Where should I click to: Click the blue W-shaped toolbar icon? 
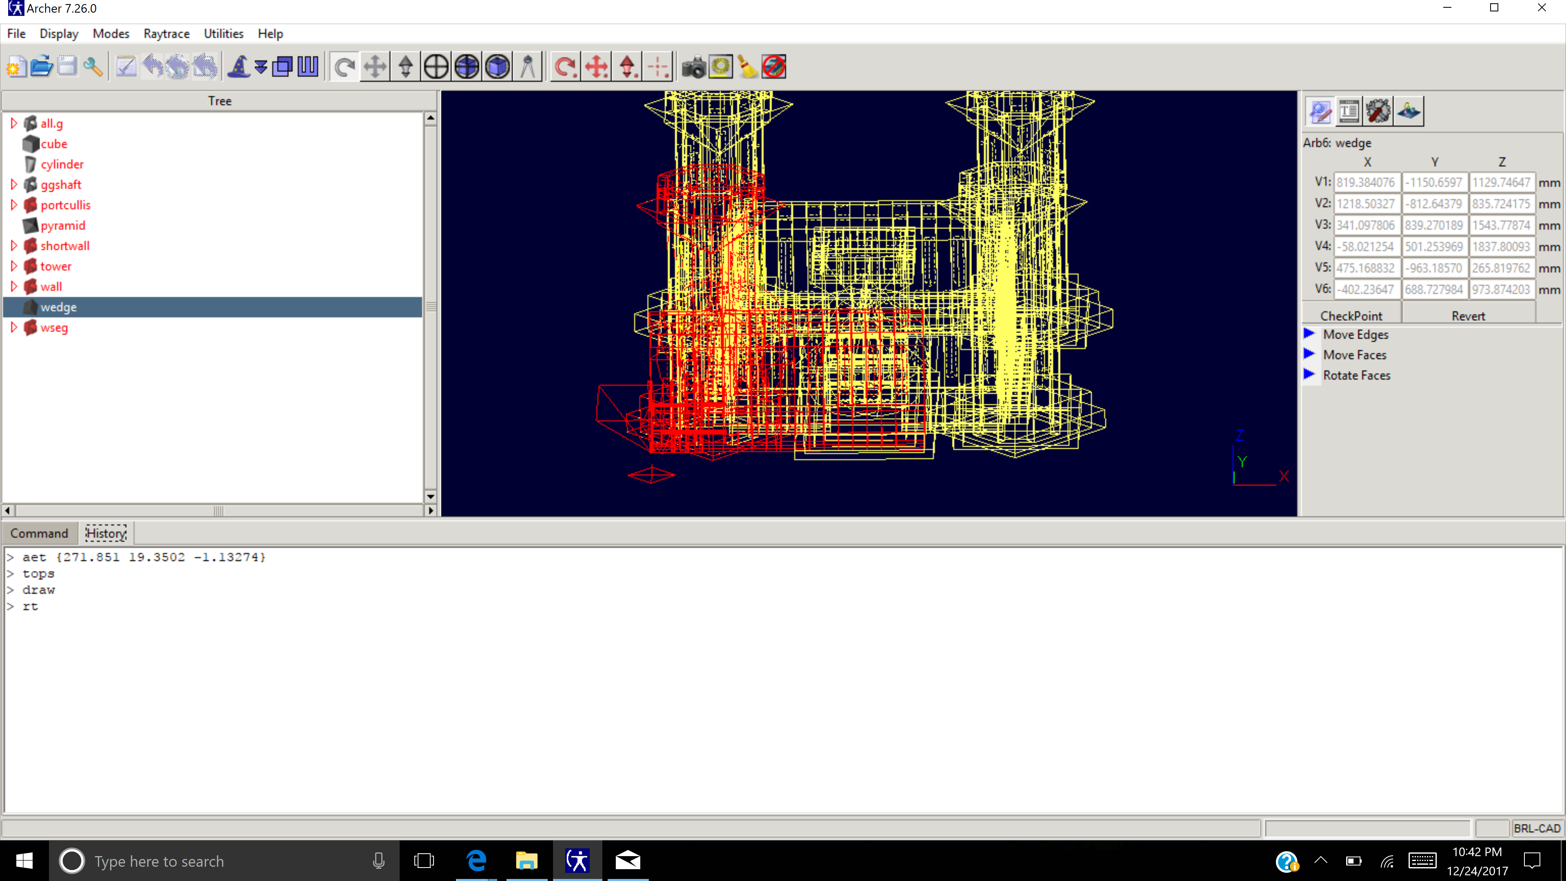307,66
